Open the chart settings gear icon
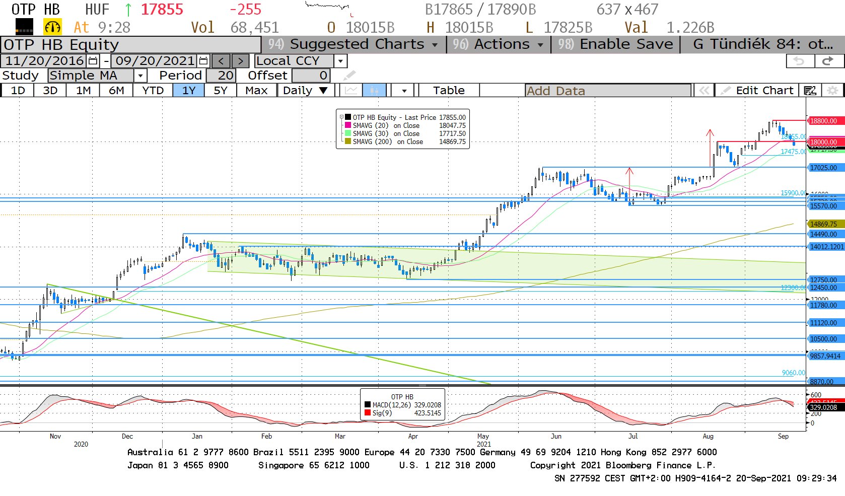 point(832,90)
